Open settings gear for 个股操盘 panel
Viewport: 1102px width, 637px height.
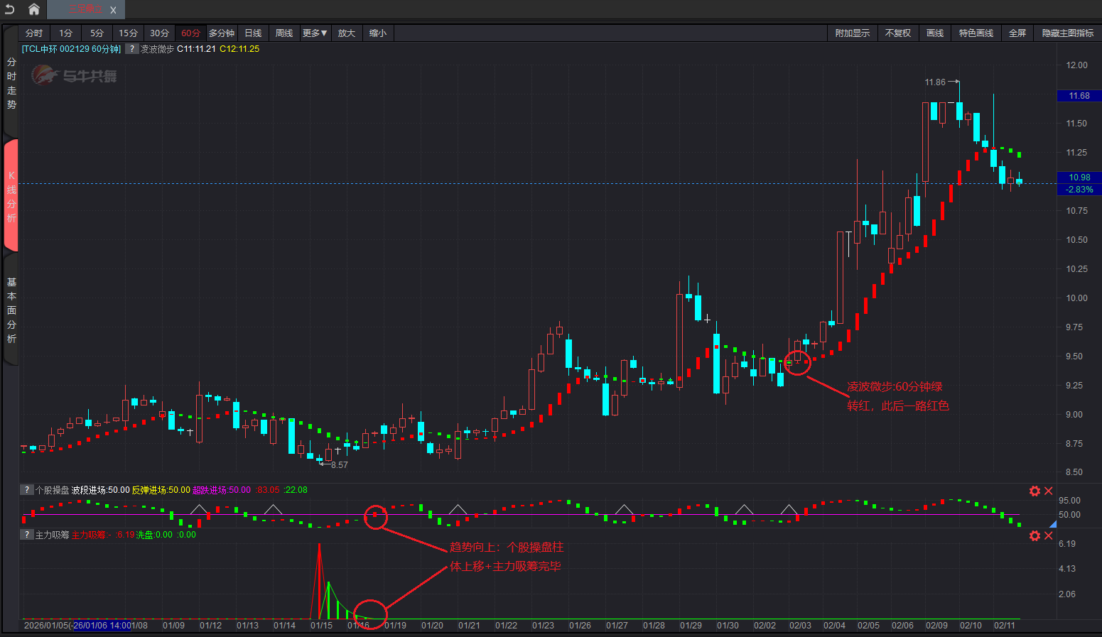(x=1035, y=491)
